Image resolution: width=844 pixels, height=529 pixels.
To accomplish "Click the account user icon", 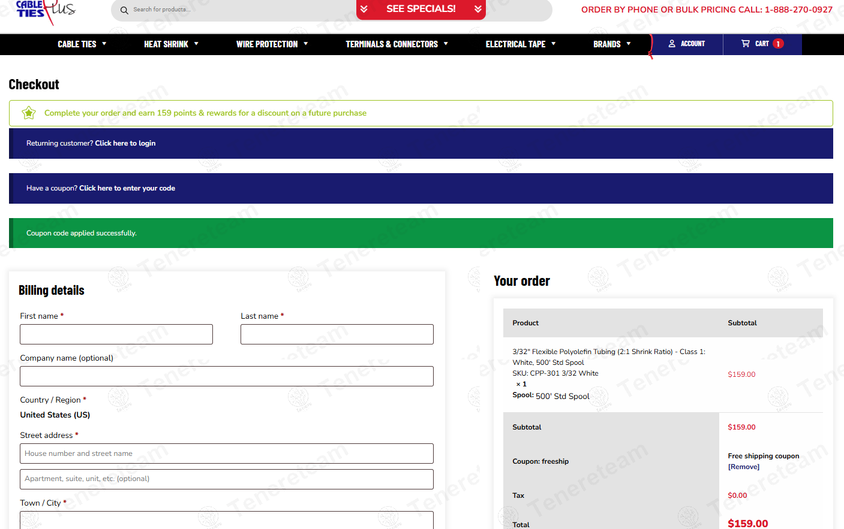I will [672, 44].
